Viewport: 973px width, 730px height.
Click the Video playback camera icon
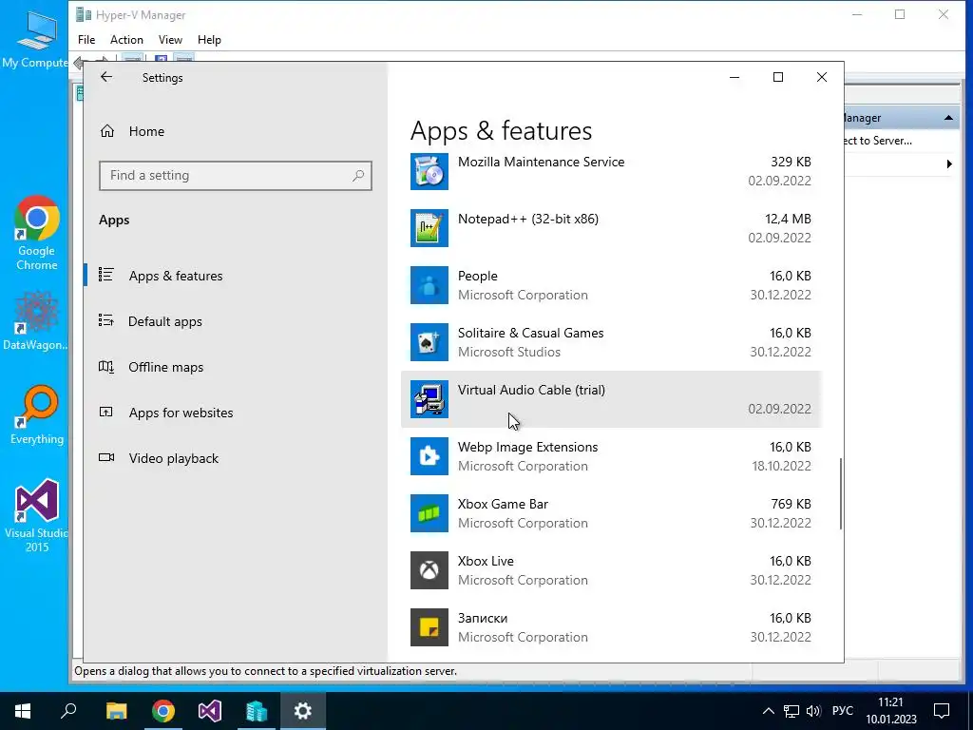(x=106, y=457)
